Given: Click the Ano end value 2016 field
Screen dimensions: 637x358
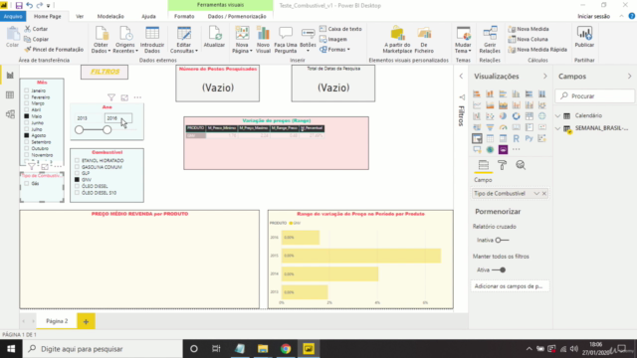Looking at the screenshot, I should pyautogui.click(x=118, y=118).
